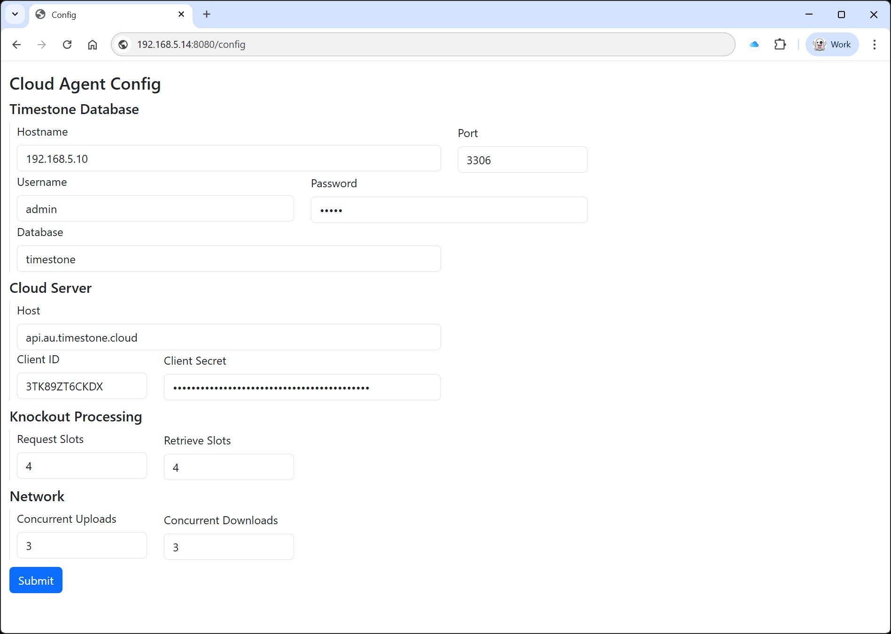Click the Host label under Cloud Server
This screenshot has width=891, height=634.
(29, 311)
